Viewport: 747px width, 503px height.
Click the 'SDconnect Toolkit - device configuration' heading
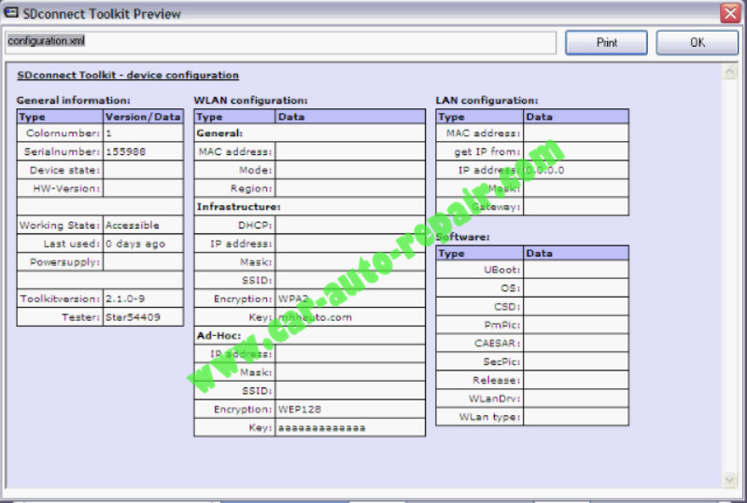128,76
